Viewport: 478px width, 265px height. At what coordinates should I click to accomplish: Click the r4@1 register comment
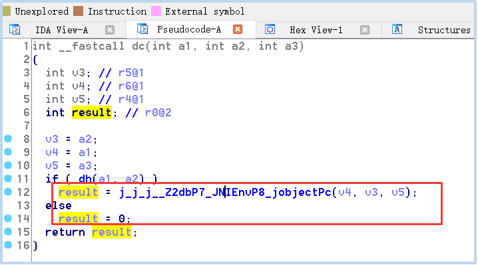130,99
